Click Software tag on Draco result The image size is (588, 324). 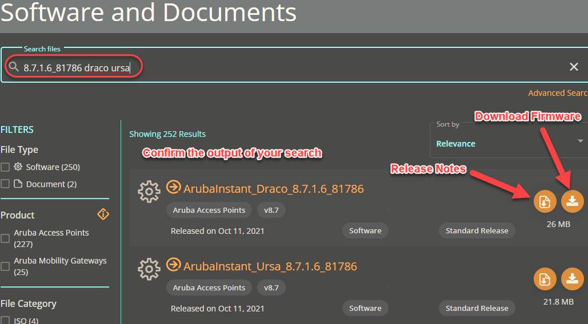(365, 231)
